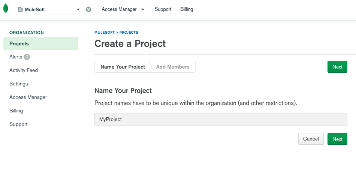Open Support in the sidebar
The width and height of the screenshot is (356, 175).
point(18,124)
